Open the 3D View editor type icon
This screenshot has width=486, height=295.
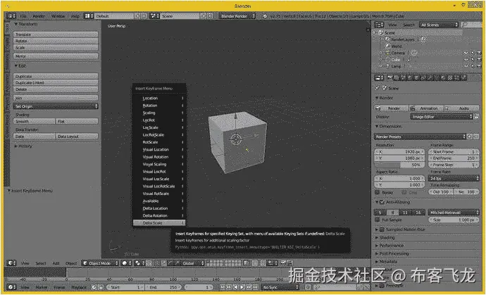pos(11,263)
